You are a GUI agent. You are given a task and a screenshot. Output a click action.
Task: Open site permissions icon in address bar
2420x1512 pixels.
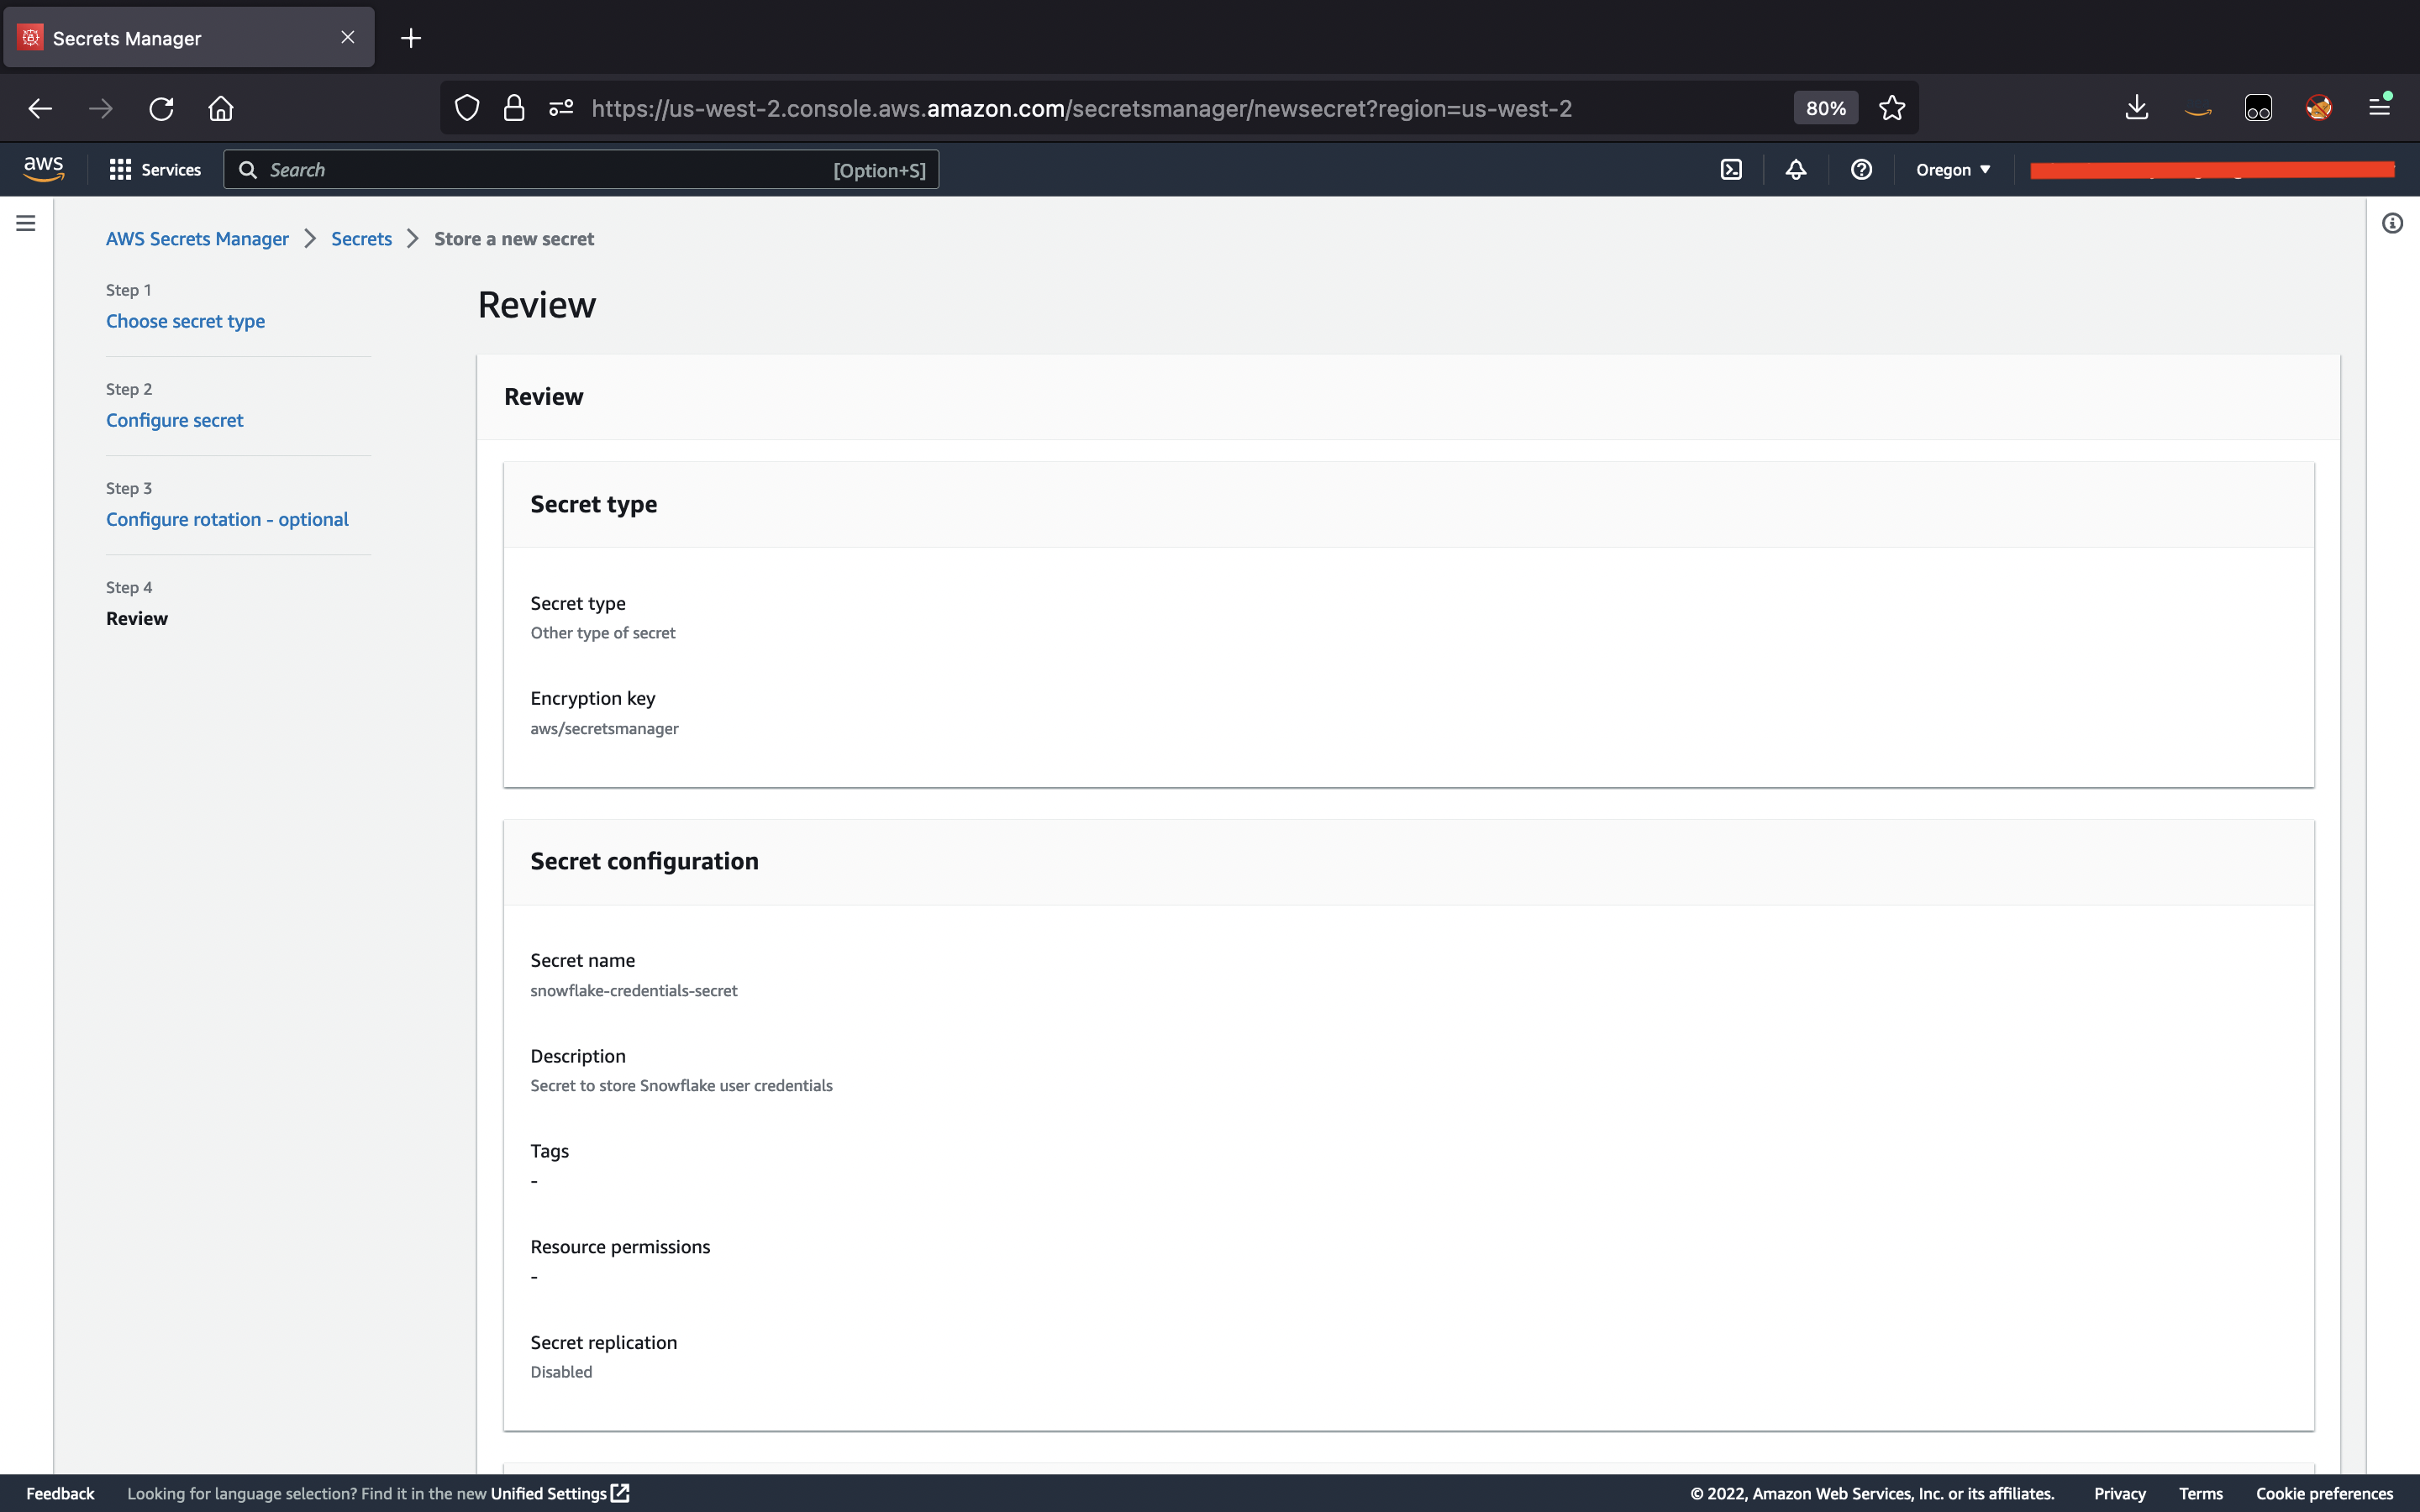tap(561, 108)
